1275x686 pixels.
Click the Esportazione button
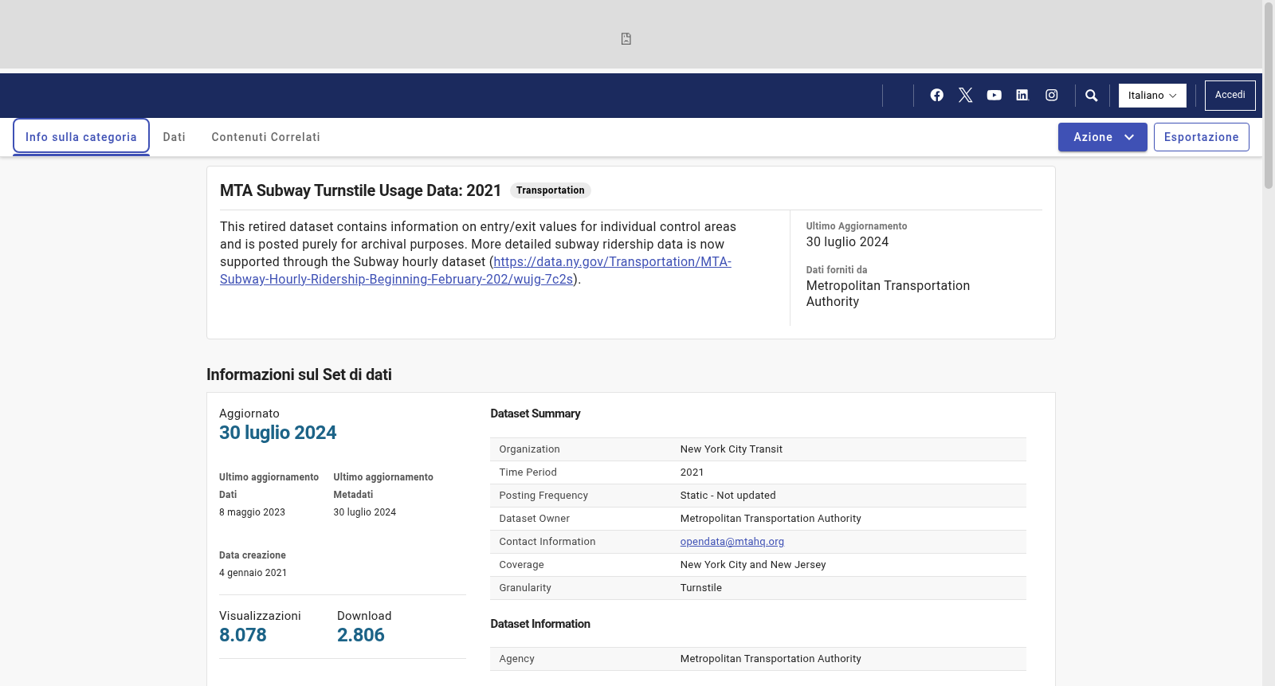click(1202, 137)
